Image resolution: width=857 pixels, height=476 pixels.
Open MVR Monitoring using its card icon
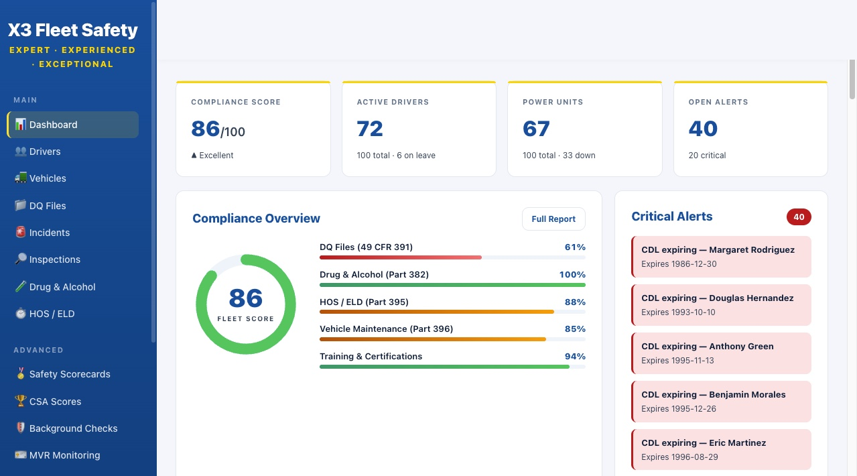click(x=21, y=455)
